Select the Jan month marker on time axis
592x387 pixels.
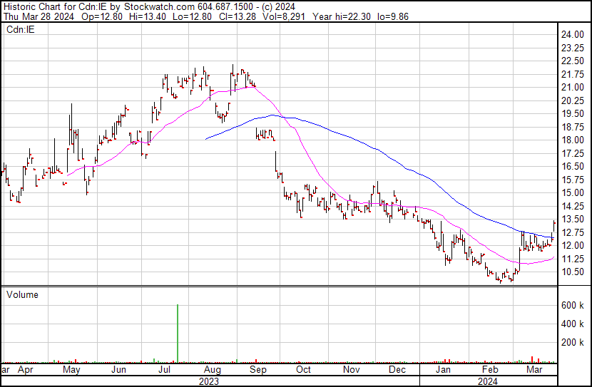point(443,371)
